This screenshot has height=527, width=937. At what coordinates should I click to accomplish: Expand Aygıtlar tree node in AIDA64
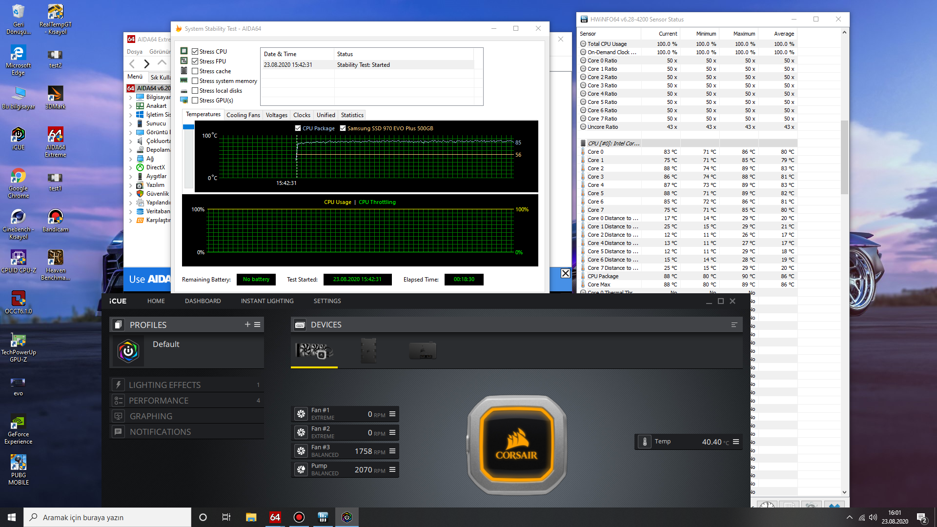(131, 177)
